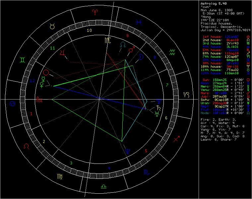Click the Sun glyph in the sidebar list
The width and height of the screenshot is (252, 199).
[248, 80]
